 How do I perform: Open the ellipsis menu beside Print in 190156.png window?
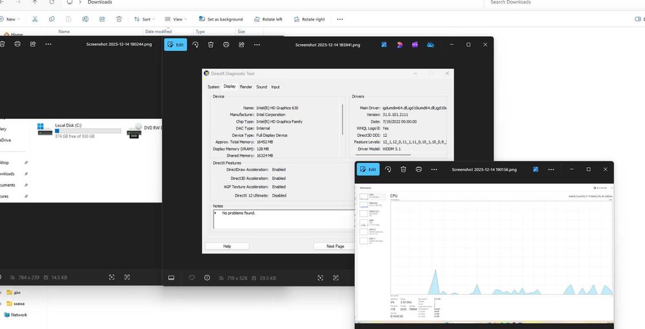coord(434,169)
